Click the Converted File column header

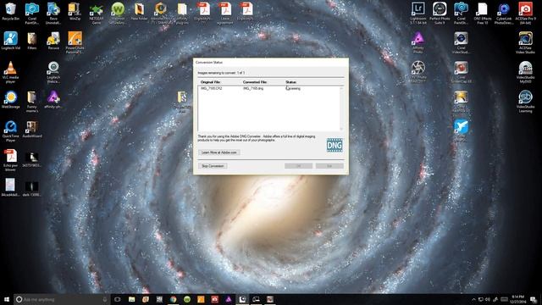tap(255, 82)
